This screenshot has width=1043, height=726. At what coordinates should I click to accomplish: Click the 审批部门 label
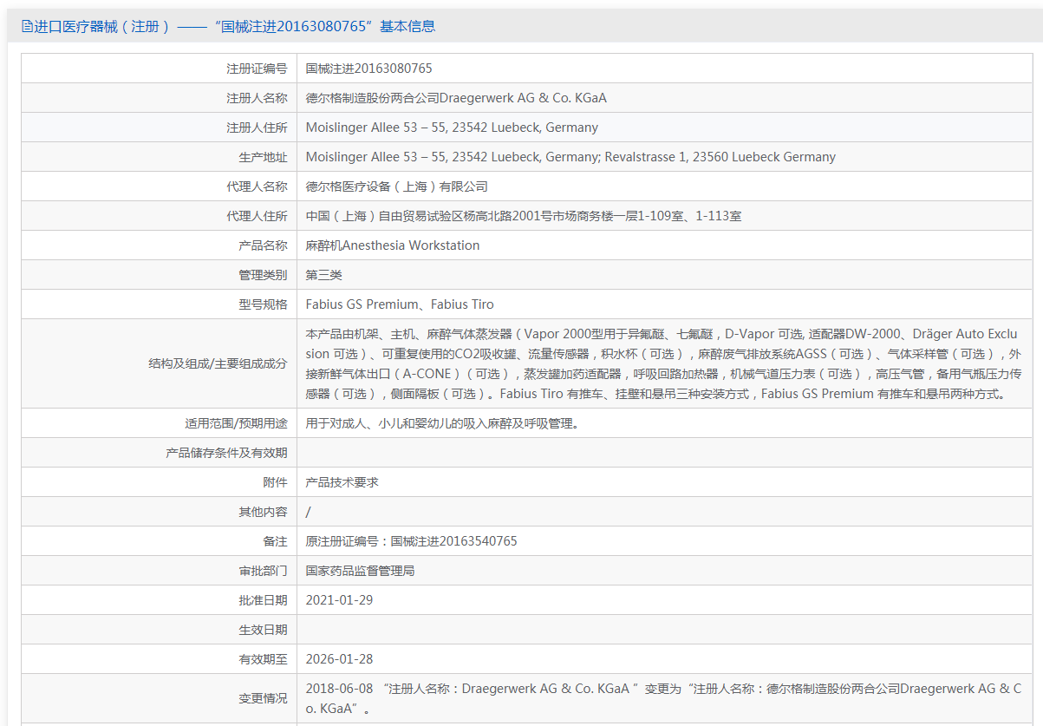[263, 571]
